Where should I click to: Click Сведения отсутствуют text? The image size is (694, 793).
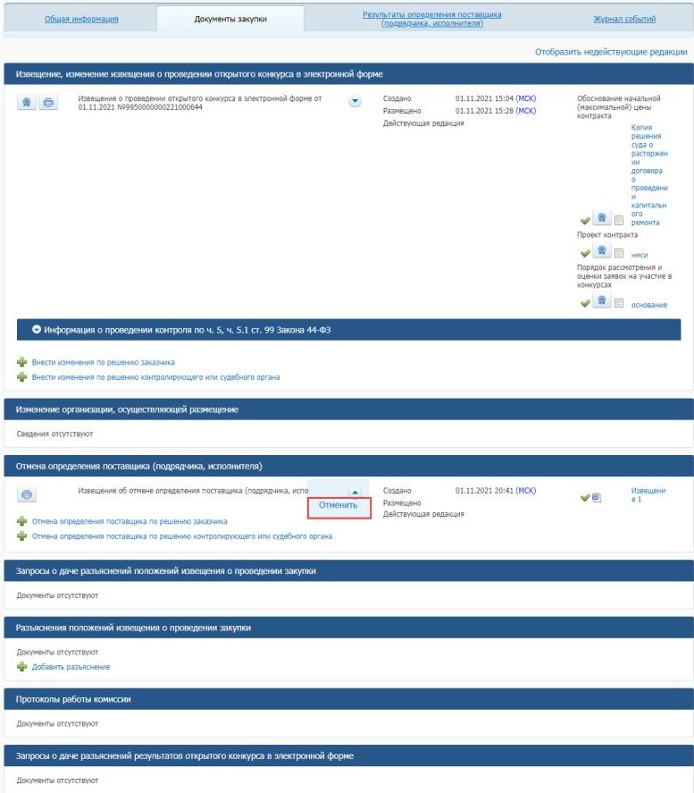pos(54,434)
